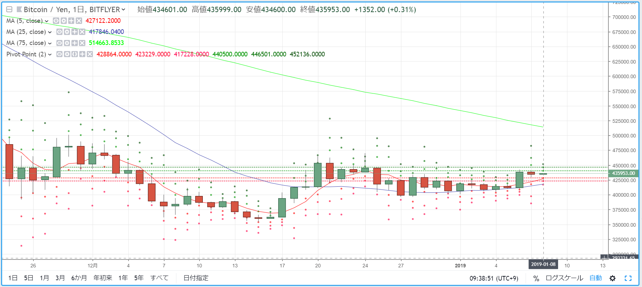Hide the MA (5, close) indicator
The image size is (642, 287).
[x=56, y=21]
